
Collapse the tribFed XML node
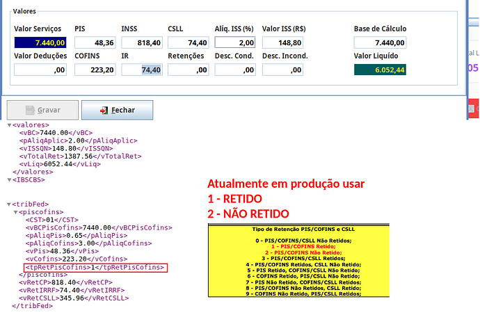(x=9, y=204)
